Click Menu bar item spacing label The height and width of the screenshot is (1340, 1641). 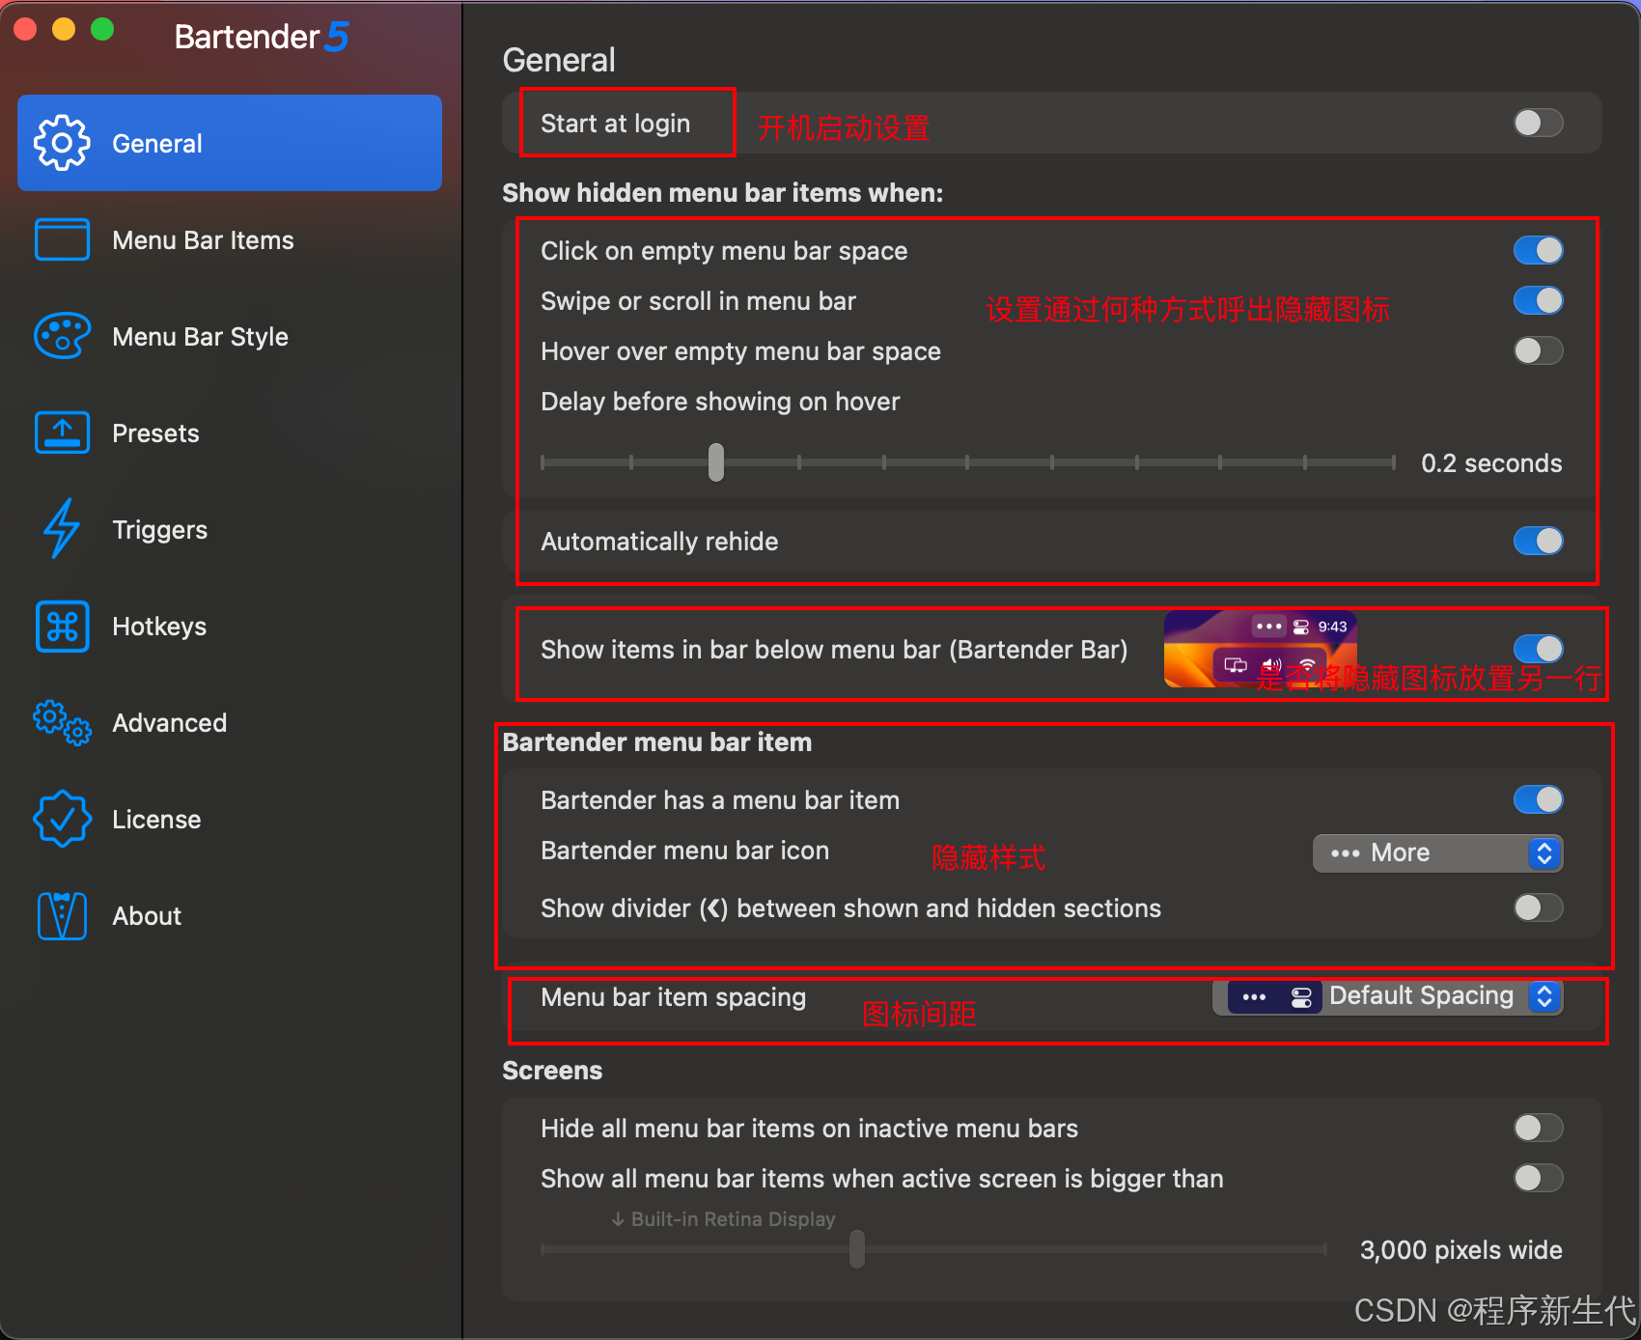pos(674,997)
